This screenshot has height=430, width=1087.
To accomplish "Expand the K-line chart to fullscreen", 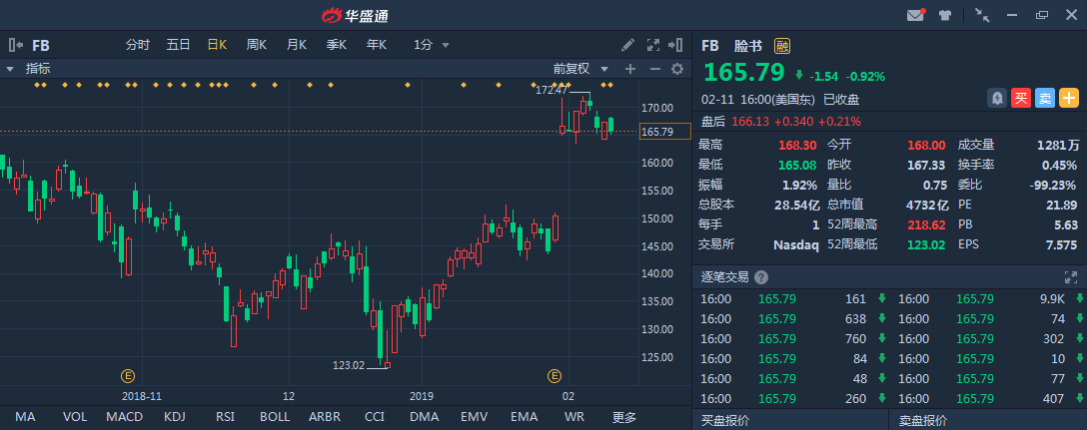I will 653,45.
